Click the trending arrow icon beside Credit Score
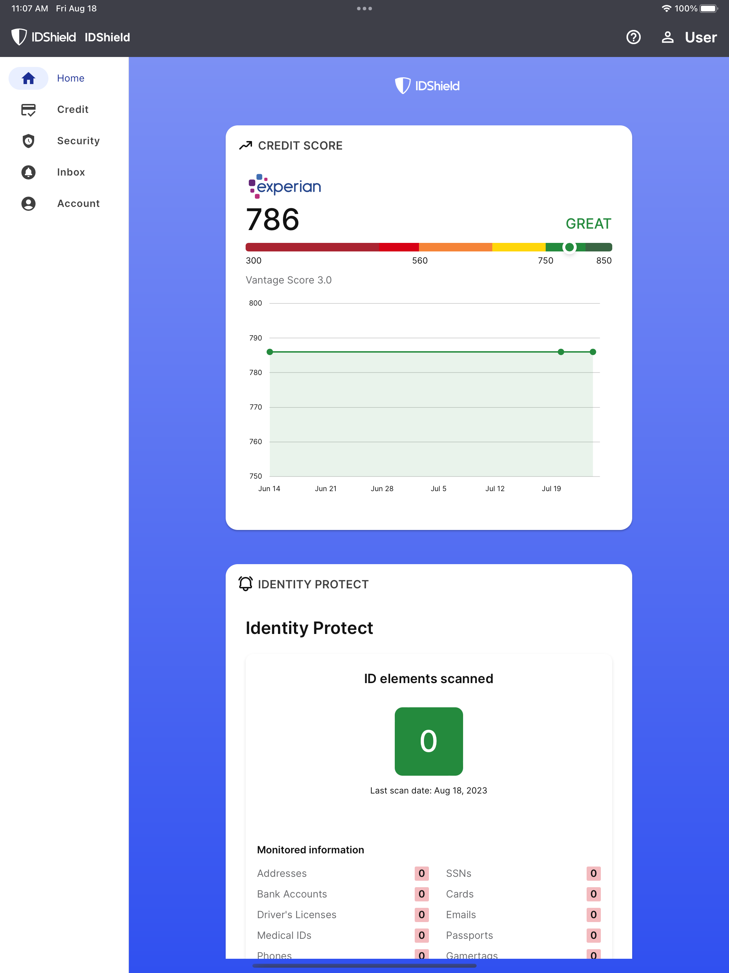The width and height of the screenshot is (729, 973). (245, 146)
